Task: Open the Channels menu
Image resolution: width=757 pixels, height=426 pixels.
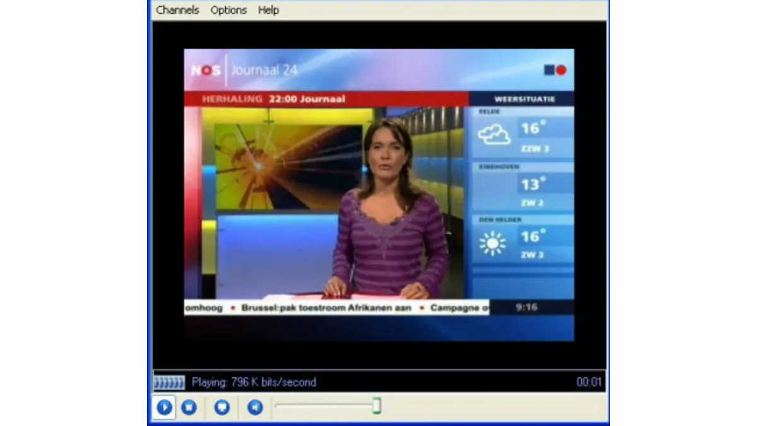Action: point(177,10)
